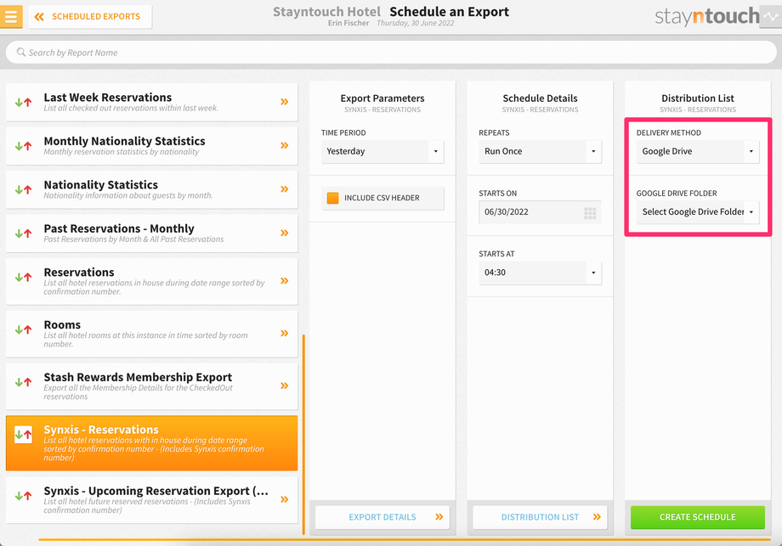Open the Repeats dropdown showing Run Once
Image resolution: width=782 pixels, height=546 pixels.
(540, 151)
